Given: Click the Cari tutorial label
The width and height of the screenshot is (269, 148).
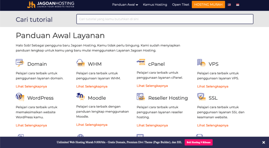Looking at the screenshot, I should click(34, 19).
